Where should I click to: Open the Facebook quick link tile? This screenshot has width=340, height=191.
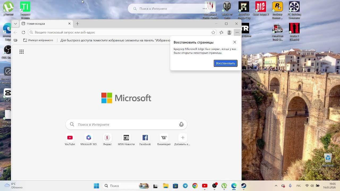[145, 140]
